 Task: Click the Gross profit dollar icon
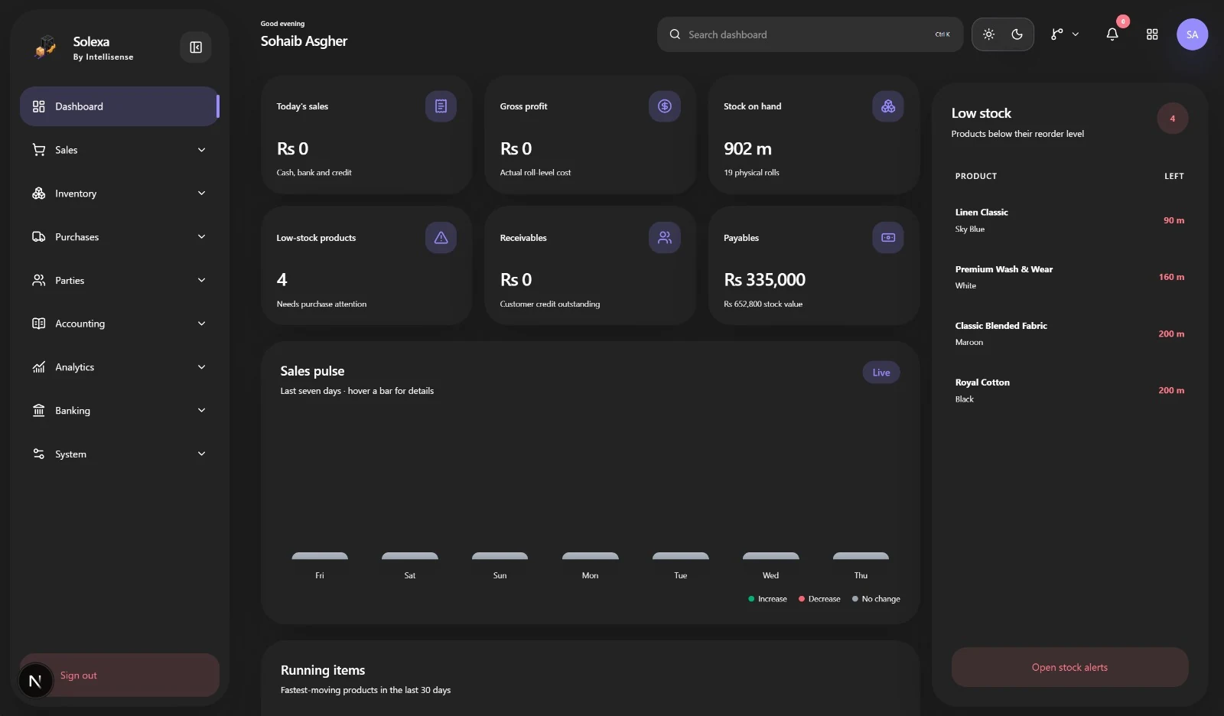coord(665,106)
